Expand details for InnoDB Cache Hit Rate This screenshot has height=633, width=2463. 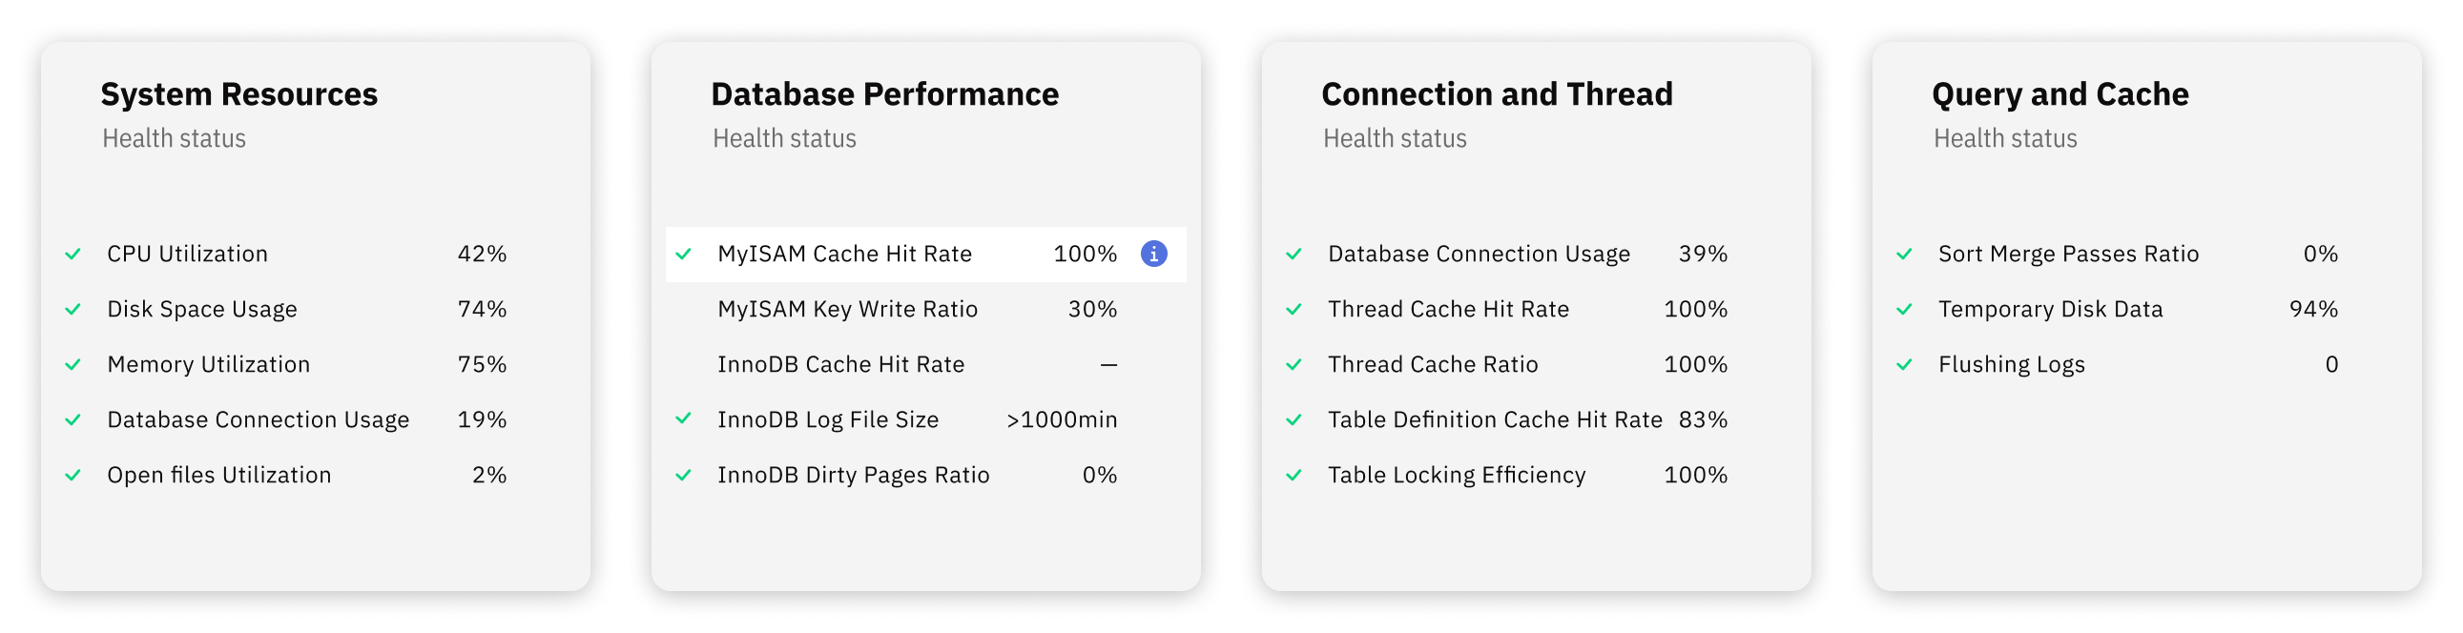pyautogui.click(x=841, y=364)
